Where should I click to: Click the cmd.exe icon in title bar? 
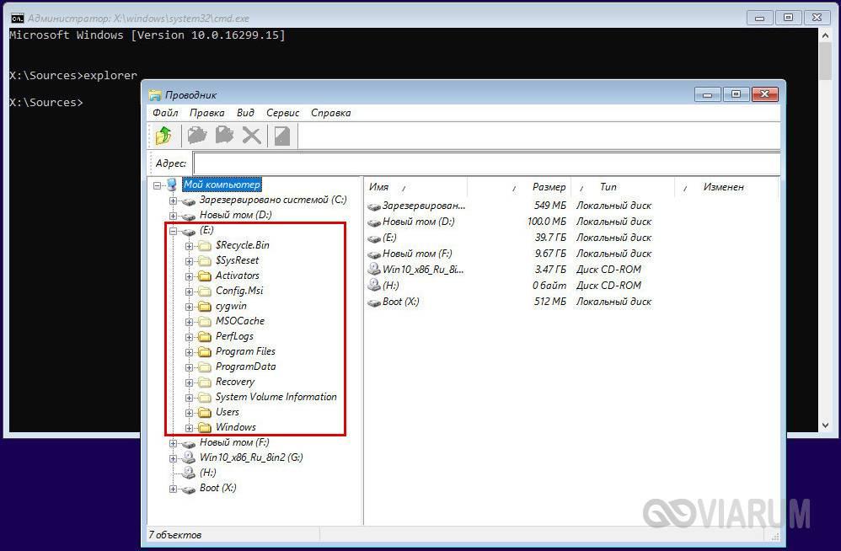[x=17, y=19]
